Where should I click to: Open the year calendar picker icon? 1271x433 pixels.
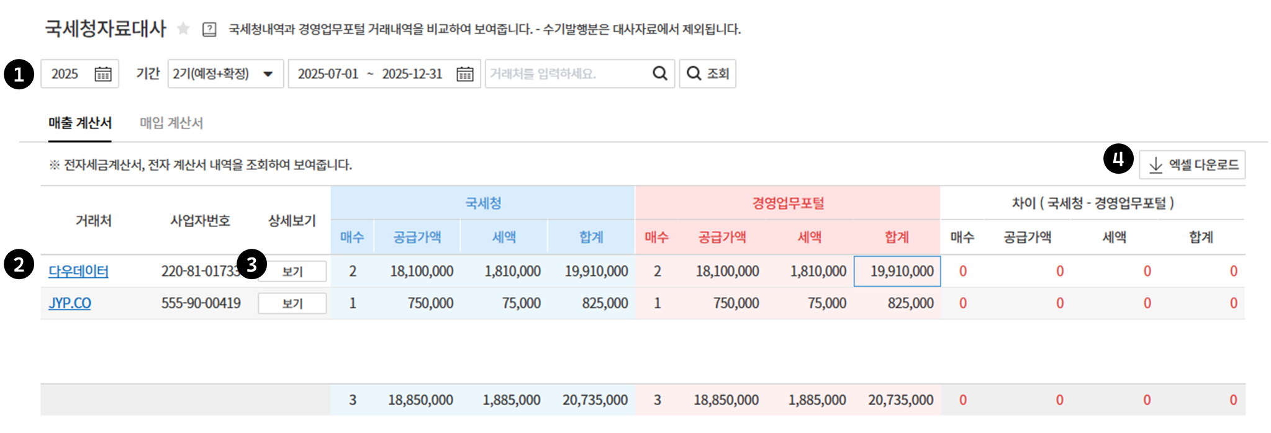103,74
